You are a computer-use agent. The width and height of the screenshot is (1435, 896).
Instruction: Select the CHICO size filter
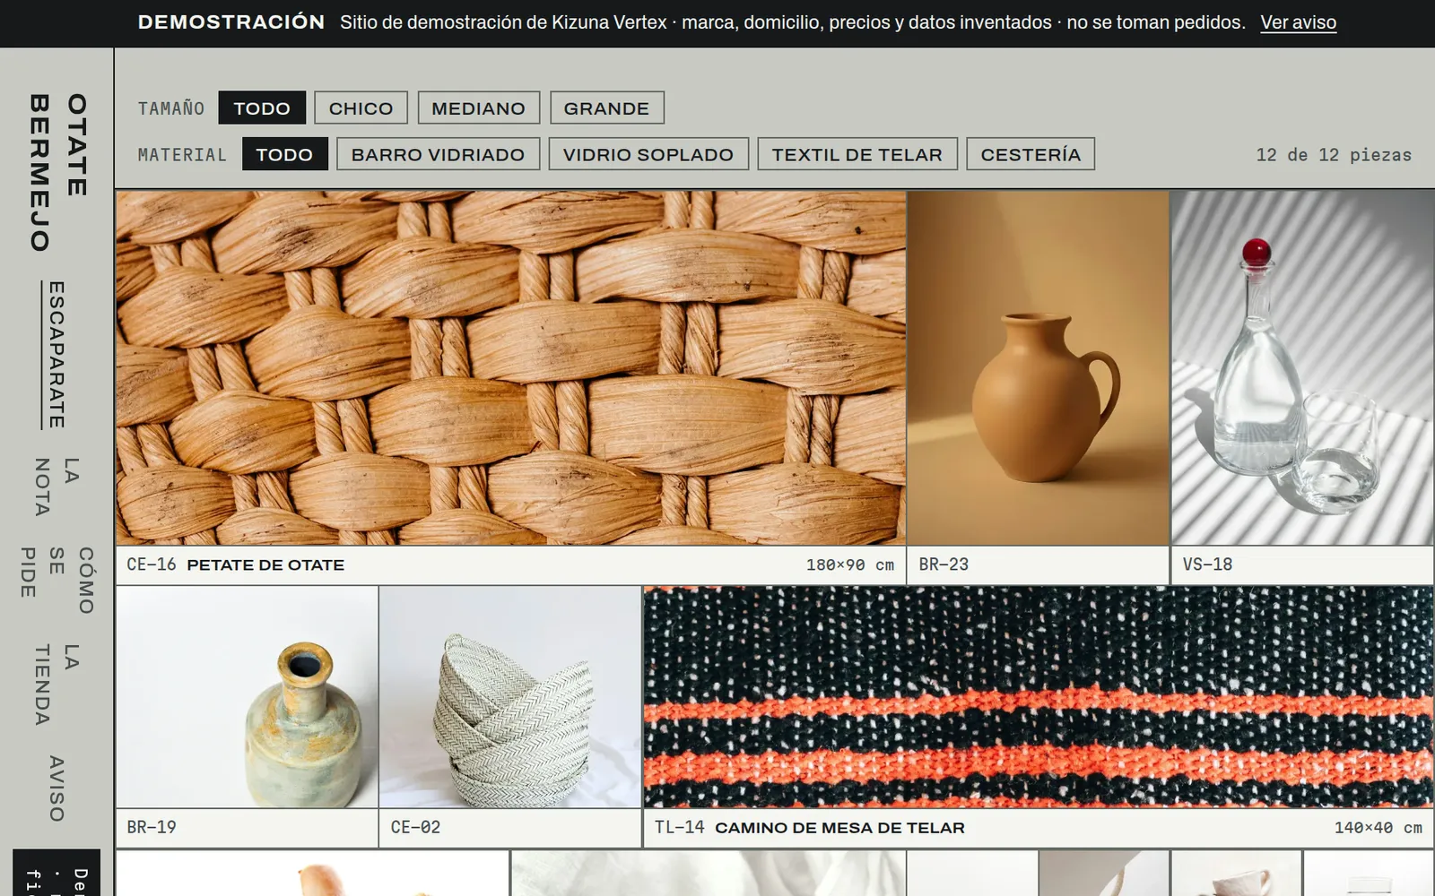[x=361, y=108]
